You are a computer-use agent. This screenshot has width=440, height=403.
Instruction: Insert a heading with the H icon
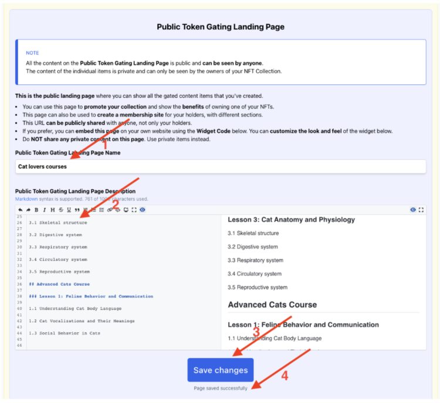tap(53, 210)
